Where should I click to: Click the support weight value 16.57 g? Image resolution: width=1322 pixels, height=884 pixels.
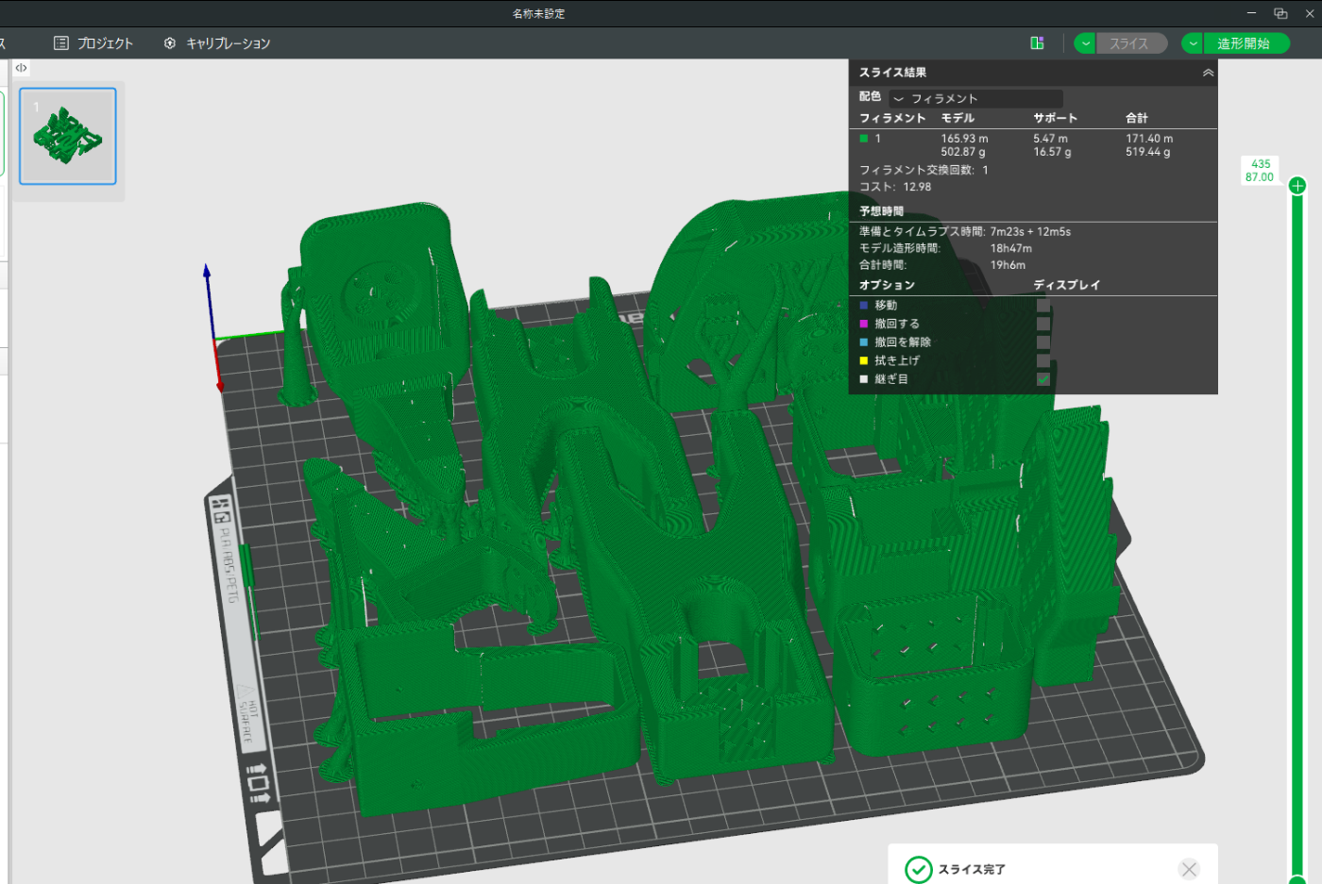point(1052,152)
